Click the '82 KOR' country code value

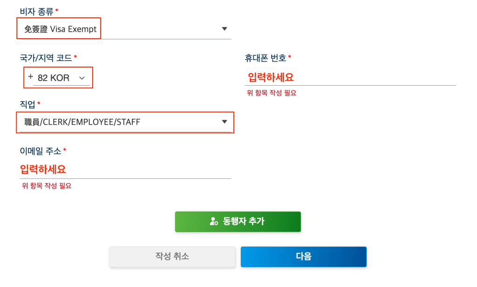pyautogui.click(x=54, y=78)
